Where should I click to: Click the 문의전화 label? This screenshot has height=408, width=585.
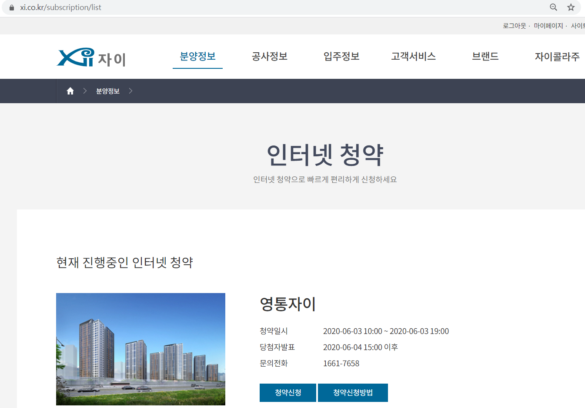[274, 364]
